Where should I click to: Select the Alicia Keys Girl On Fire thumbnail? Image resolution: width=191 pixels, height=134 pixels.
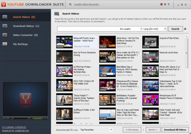tap(107, 42)
